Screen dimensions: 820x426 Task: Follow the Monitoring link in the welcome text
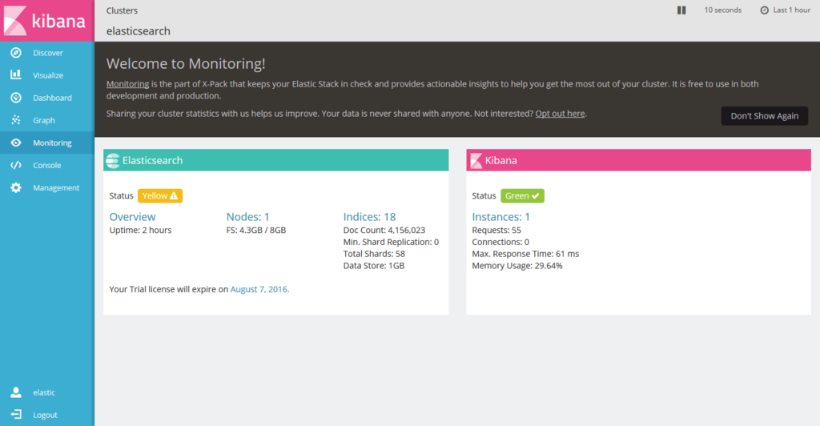[127, 83]
